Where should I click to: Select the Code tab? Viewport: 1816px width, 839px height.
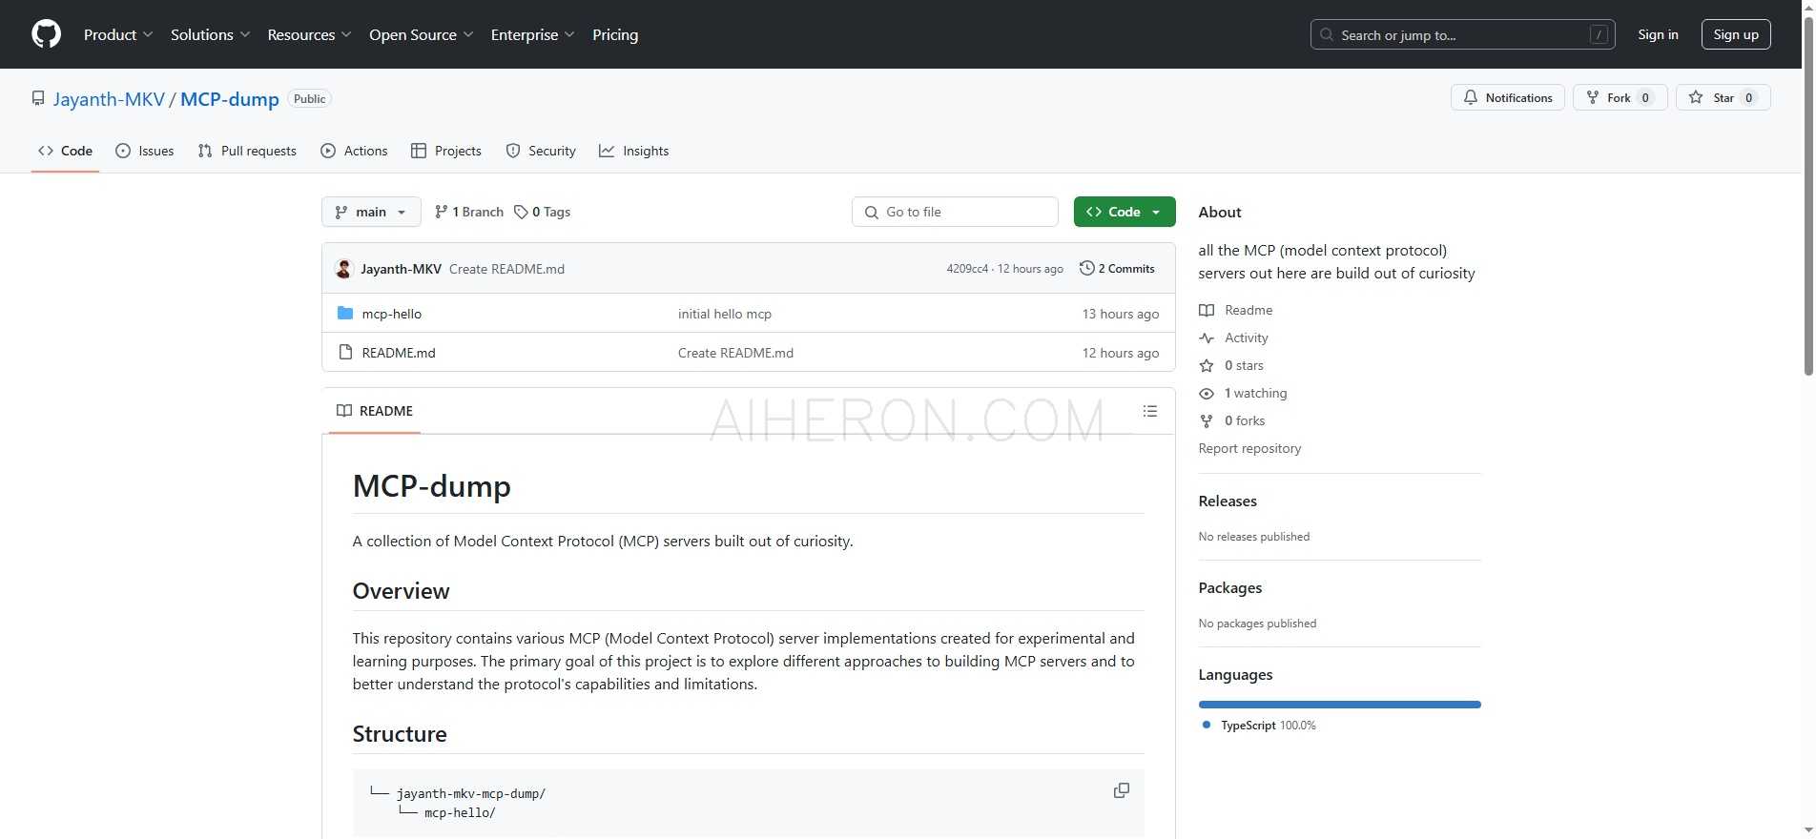click(x=65, y=151)
